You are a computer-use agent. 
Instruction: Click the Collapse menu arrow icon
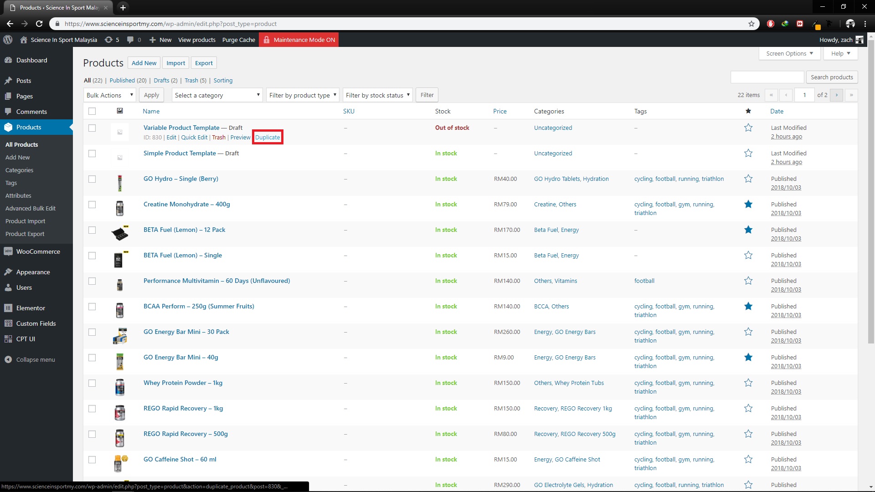coord(8,359)
